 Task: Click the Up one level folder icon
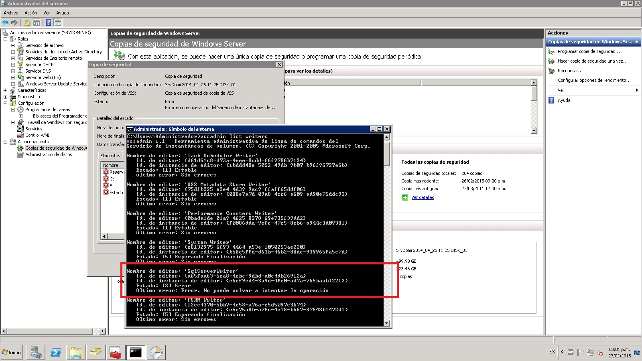(x=27, y=23)
